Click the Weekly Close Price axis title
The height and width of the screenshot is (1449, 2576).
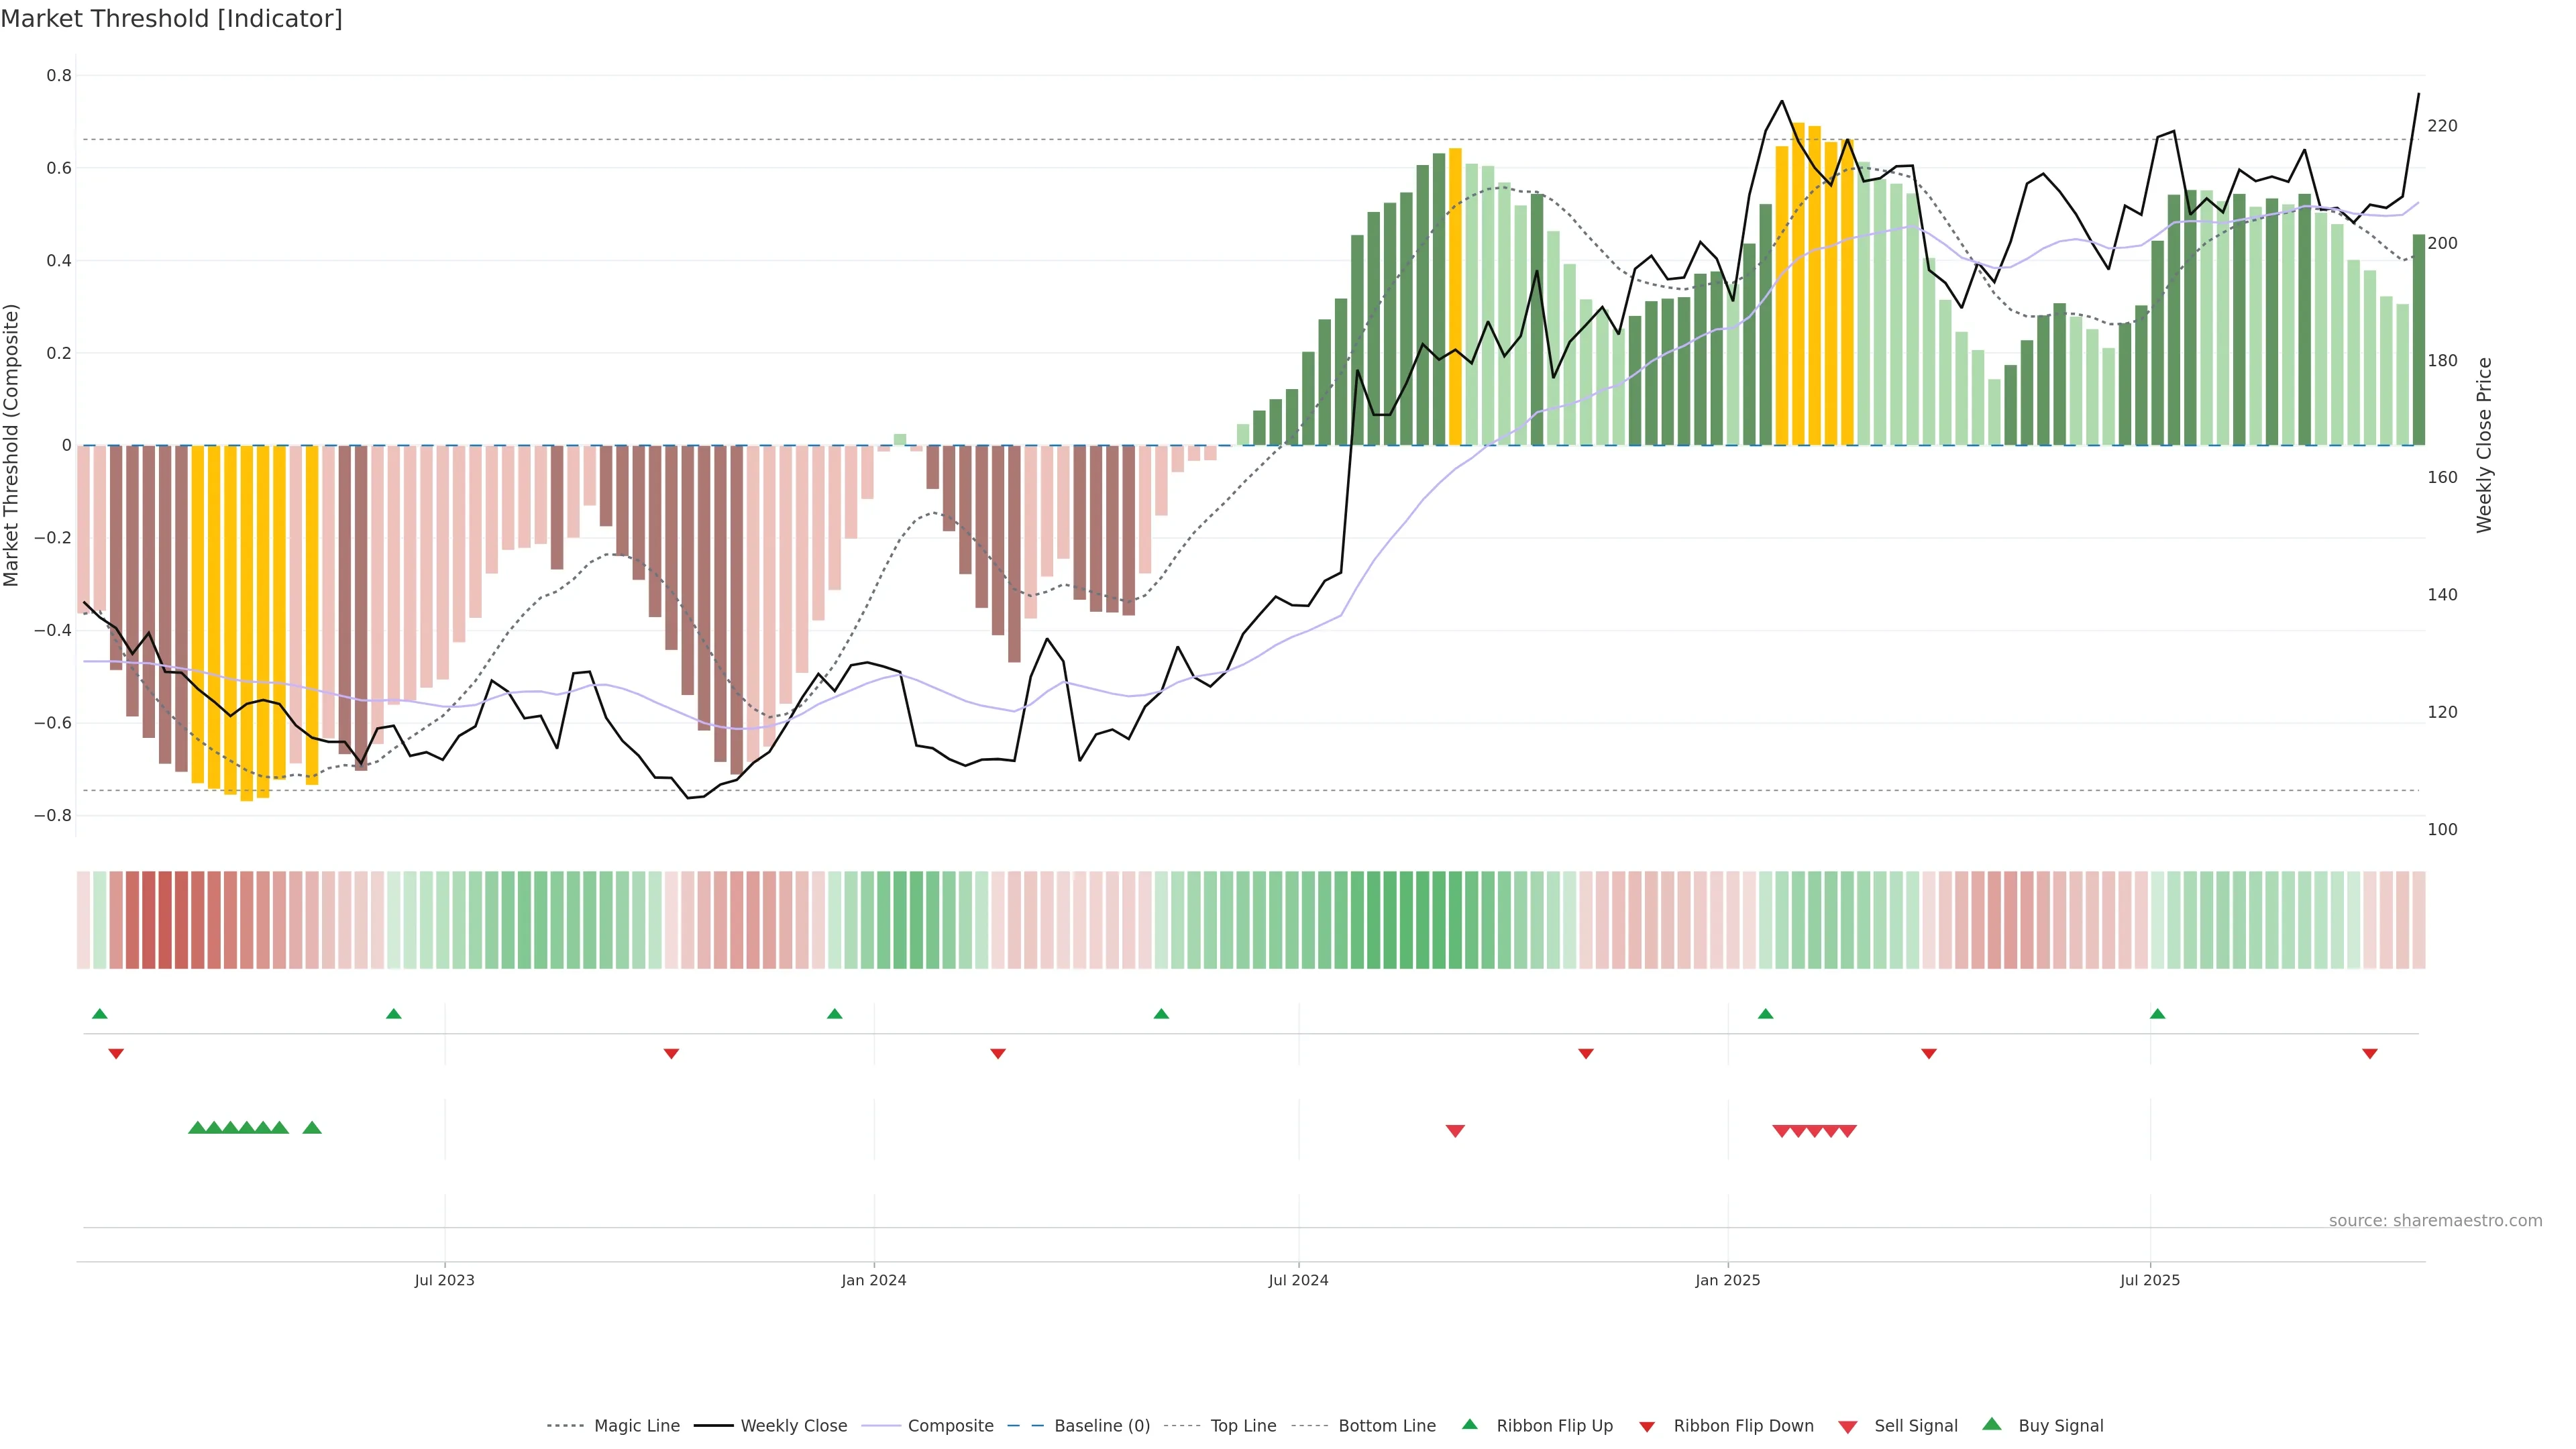pyautogui.click(x=2484, y=445)
